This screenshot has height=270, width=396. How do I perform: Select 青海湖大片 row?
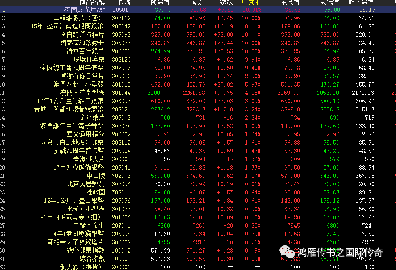pyautogui.click(x=89, y=159)
